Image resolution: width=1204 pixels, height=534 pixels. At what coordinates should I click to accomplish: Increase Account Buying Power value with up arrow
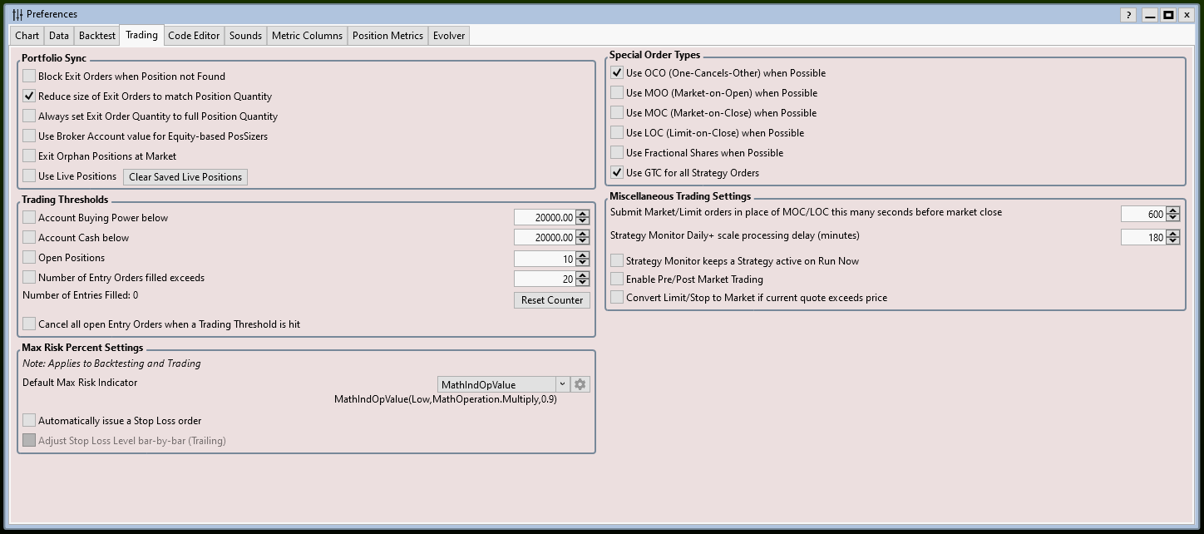[583, 214]
